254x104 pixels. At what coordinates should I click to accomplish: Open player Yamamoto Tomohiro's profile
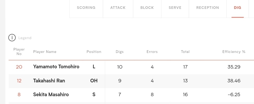point(56,66)
